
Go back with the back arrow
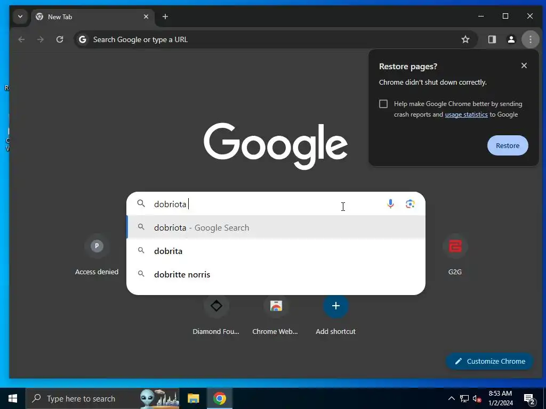tap(21, 39)
